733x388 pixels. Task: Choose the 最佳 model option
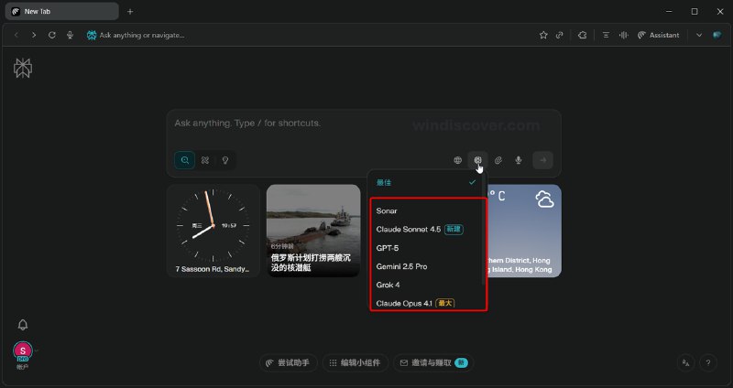pos(426,182)
